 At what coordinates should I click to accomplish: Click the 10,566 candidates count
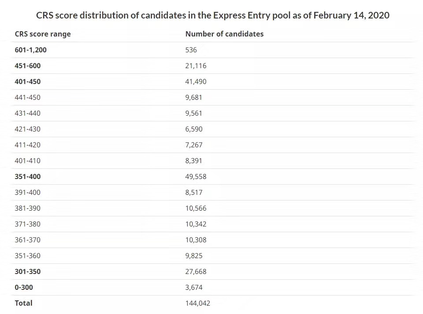pyautogui.click(x=196, y=208)
